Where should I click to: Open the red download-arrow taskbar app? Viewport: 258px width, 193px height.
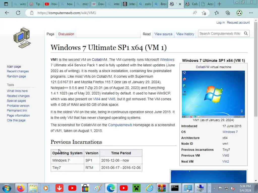(59, 188)
